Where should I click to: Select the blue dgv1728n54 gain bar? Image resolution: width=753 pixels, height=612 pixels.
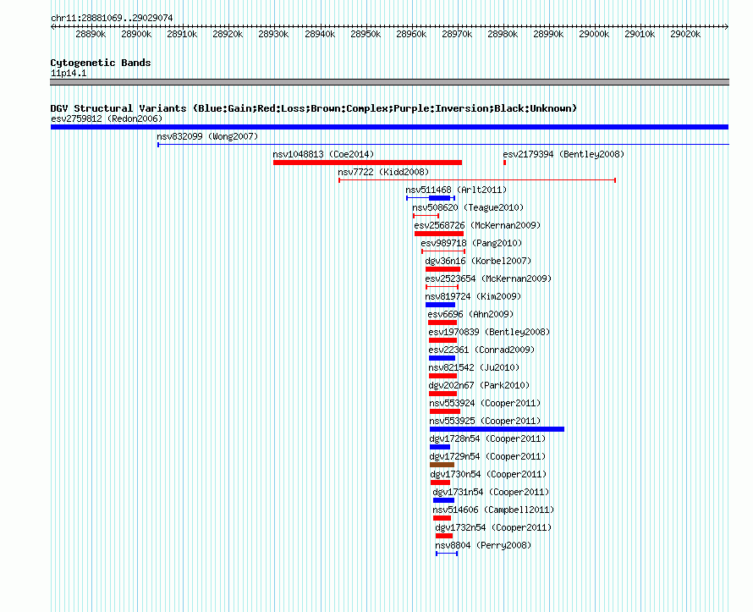440,447
